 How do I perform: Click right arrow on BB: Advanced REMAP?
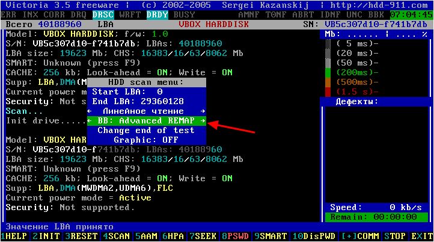[203, 121]
